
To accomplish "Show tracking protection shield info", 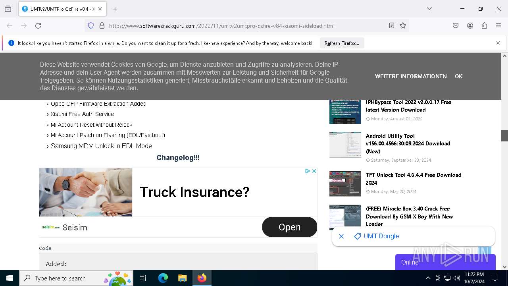I will [91, 25].
